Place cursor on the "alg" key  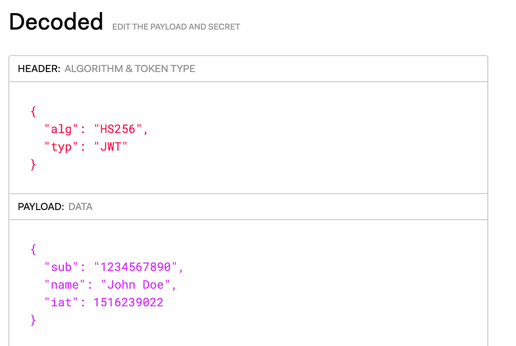click(x=61, y=129)
